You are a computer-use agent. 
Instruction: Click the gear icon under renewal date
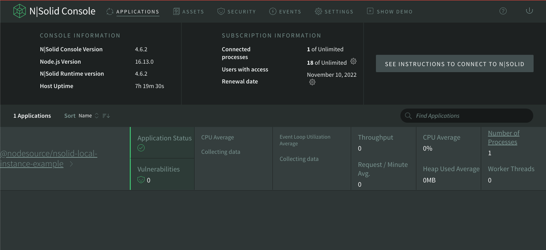[312, 82]
